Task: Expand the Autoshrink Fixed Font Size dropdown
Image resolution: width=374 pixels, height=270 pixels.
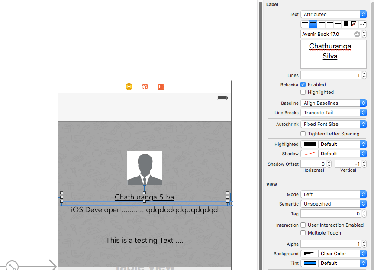Action: click(x=333, y=124)
